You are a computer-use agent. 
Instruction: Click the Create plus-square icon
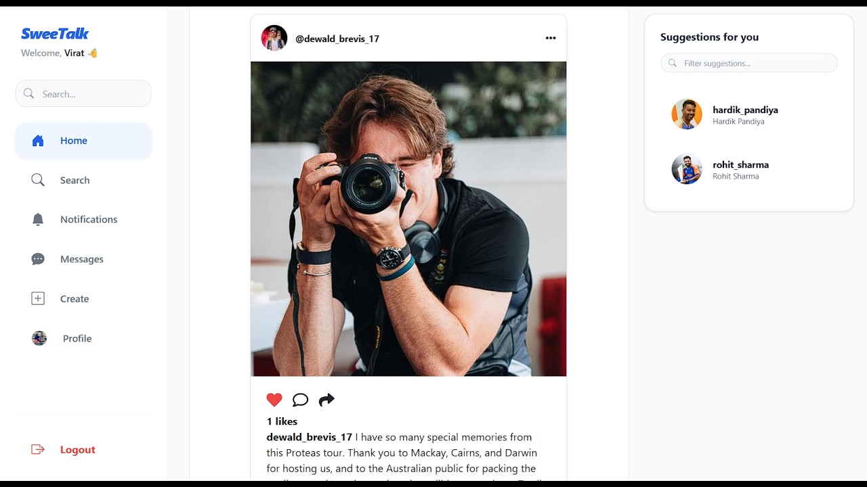[38, 298]
